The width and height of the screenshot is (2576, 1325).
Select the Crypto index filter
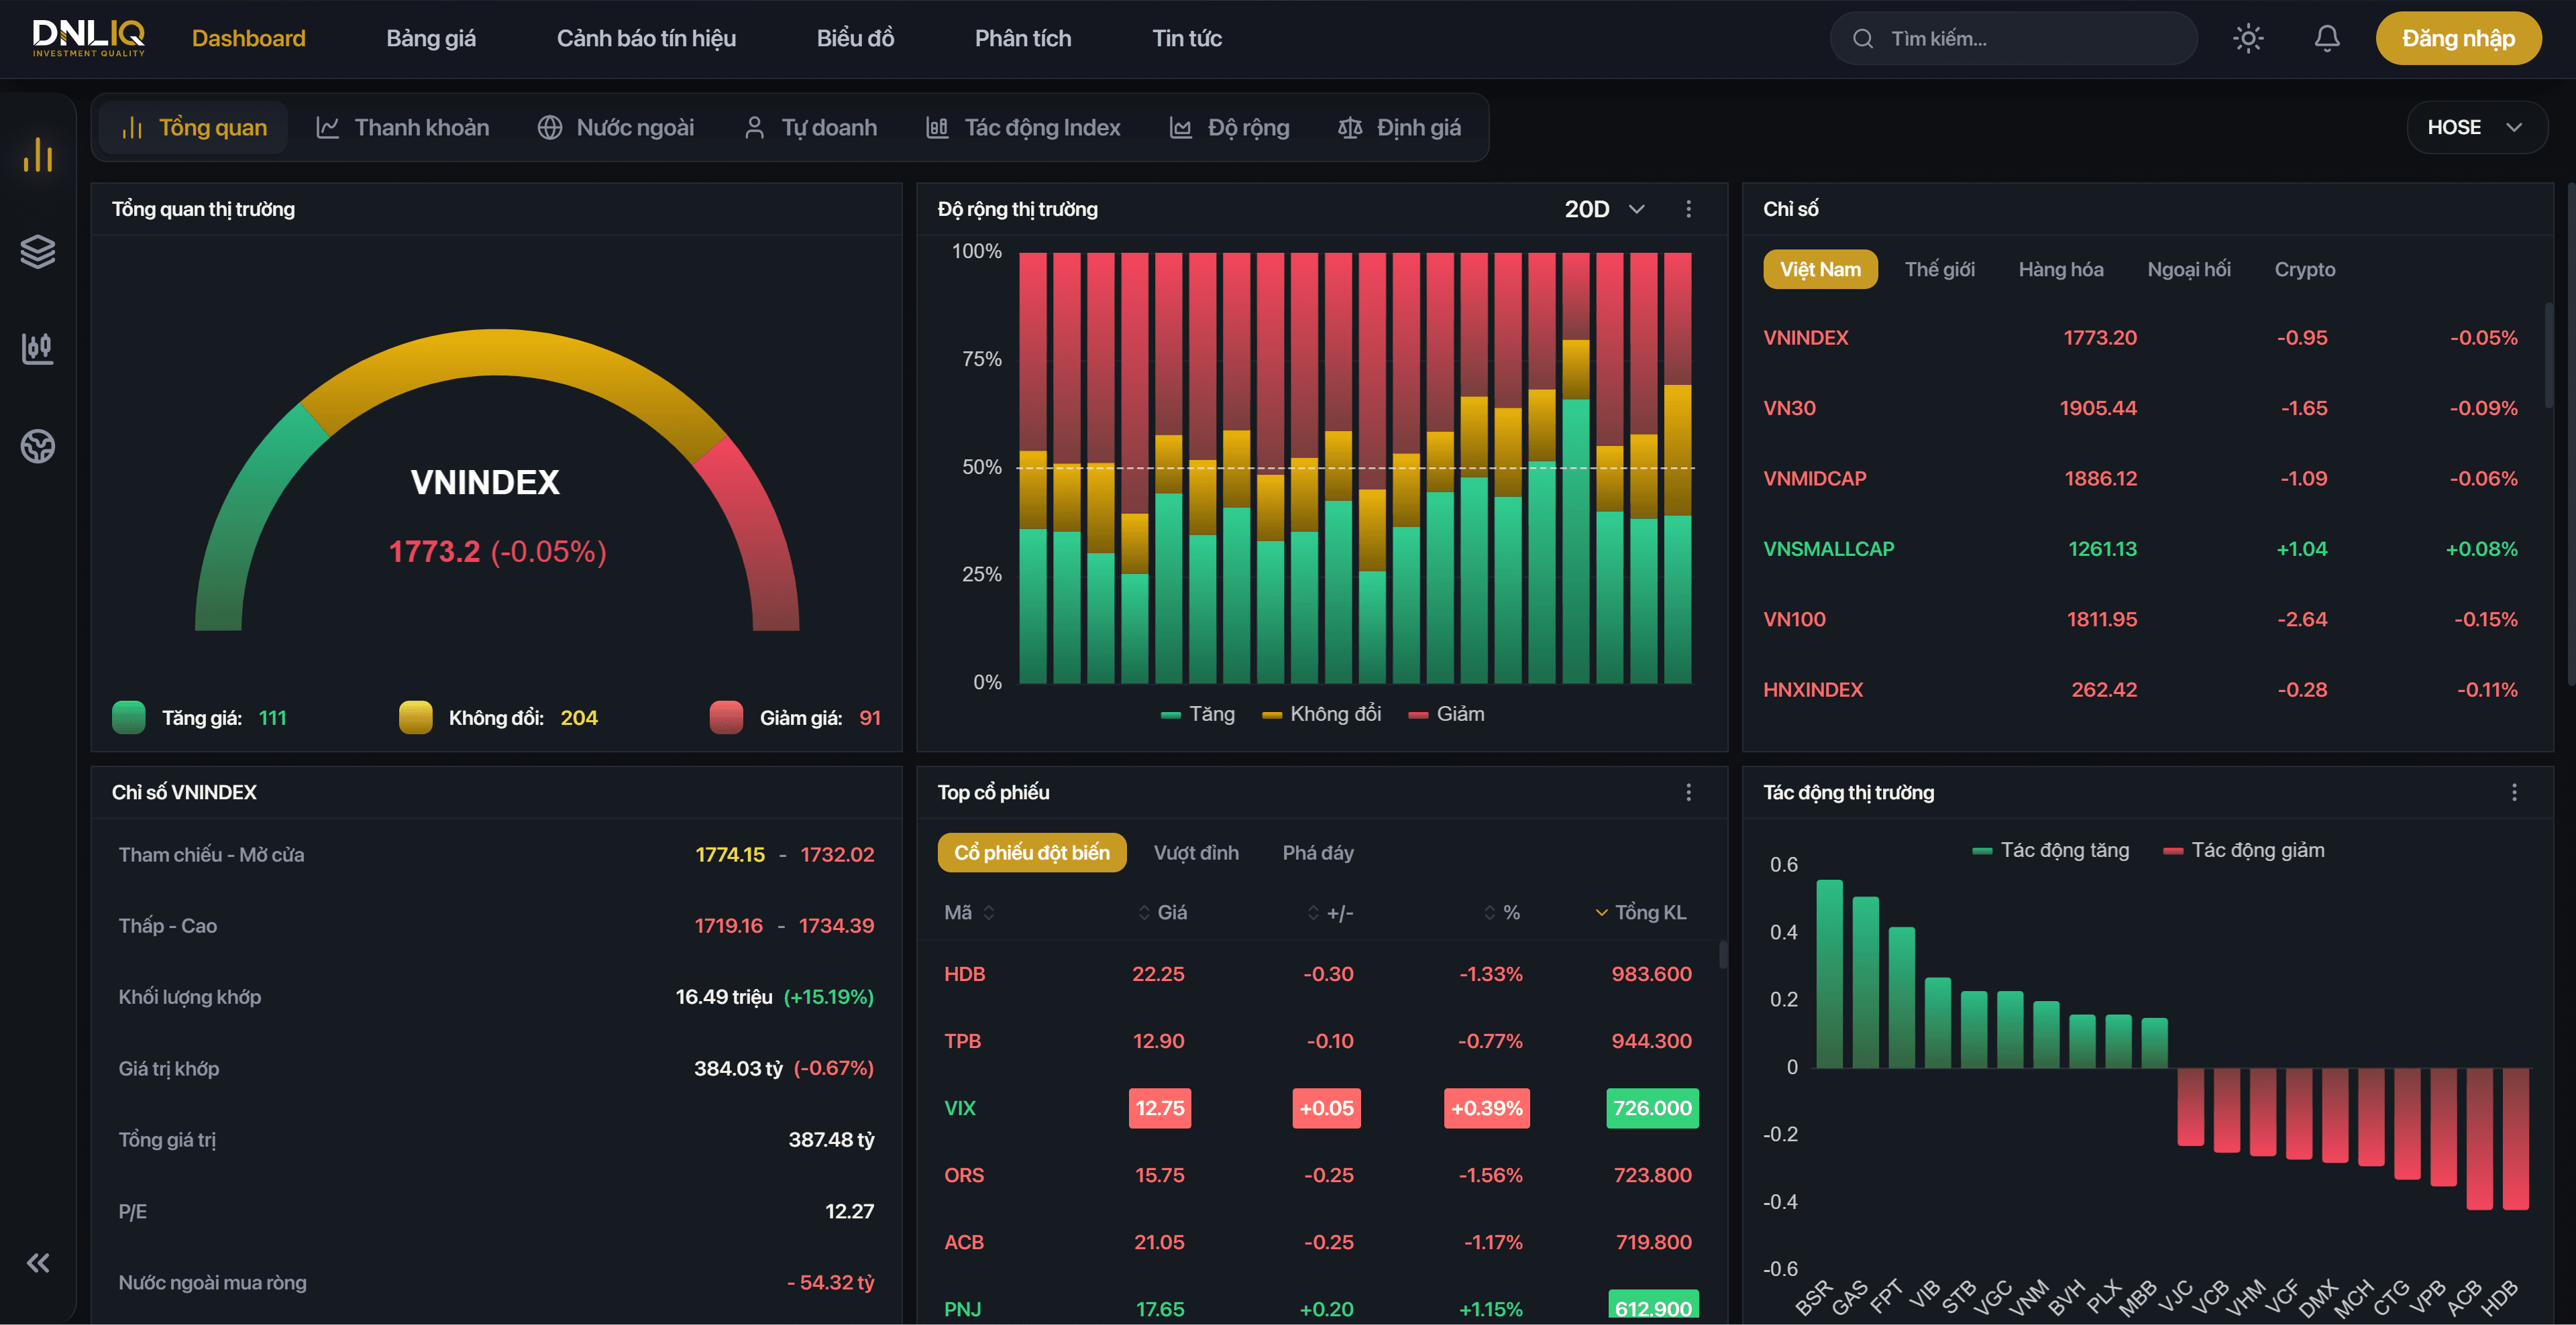(2304, 270)
